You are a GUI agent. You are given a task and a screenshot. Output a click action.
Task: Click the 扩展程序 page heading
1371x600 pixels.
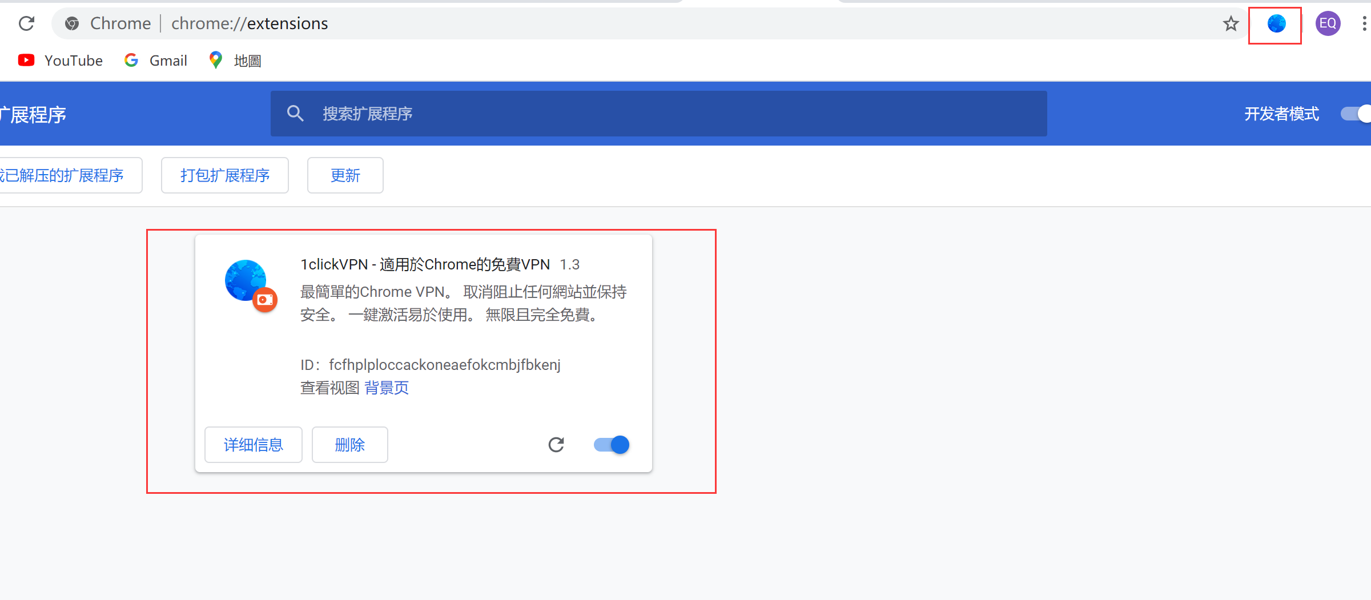(x=33, y=115)
